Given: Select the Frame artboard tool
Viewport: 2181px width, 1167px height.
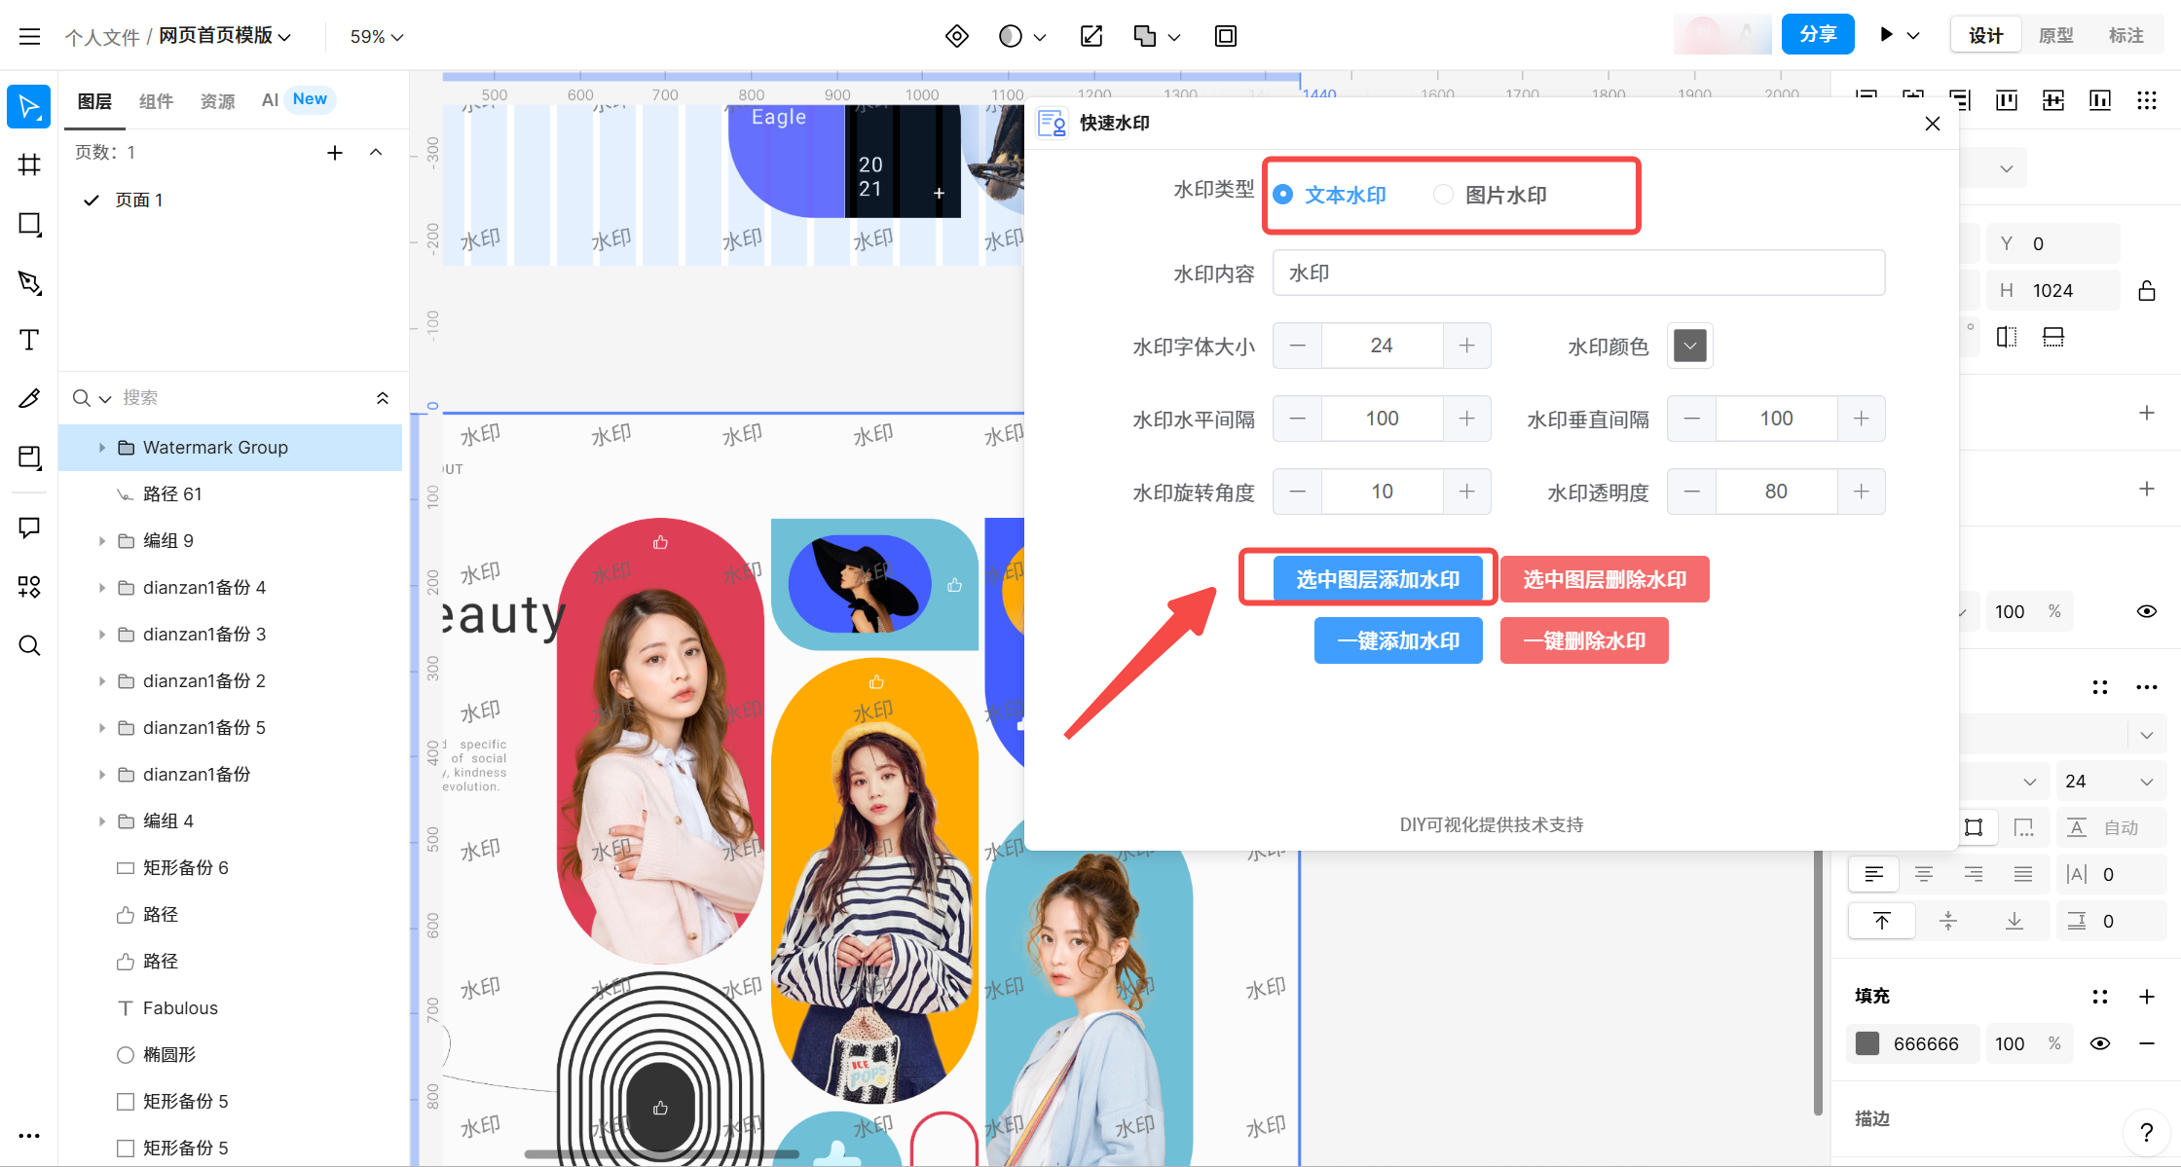Looking at the screenshot, I should click(29, 164).
